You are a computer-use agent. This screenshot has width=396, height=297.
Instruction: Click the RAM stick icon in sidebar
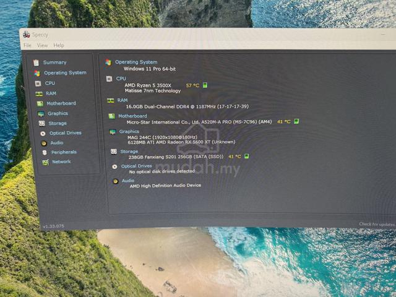(x=39, y=94)
